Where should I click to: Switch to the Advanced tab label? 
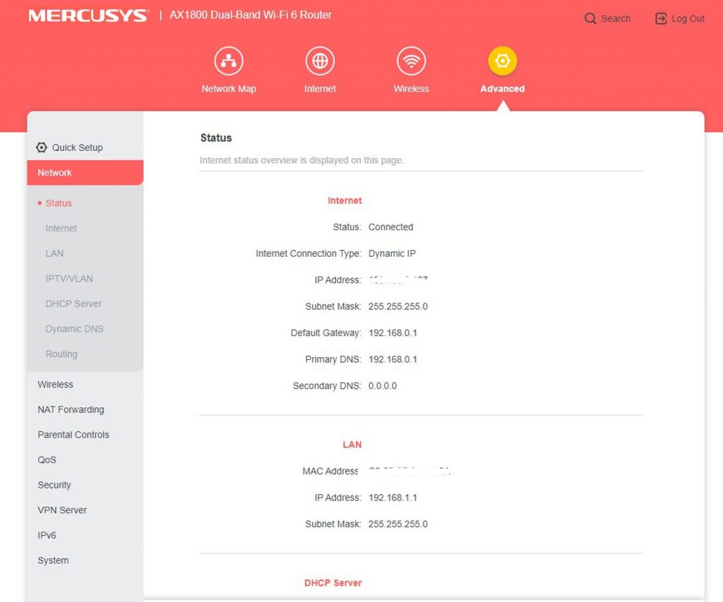click(x=503, y=88)
